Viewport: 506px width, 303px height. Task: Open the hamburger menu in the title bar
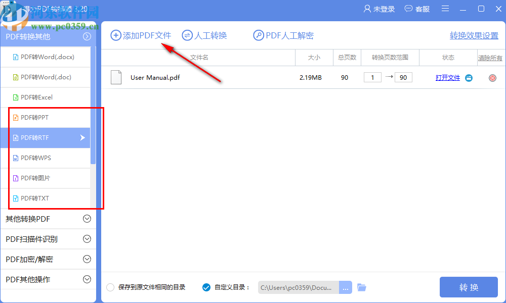[x=445, y=9]
